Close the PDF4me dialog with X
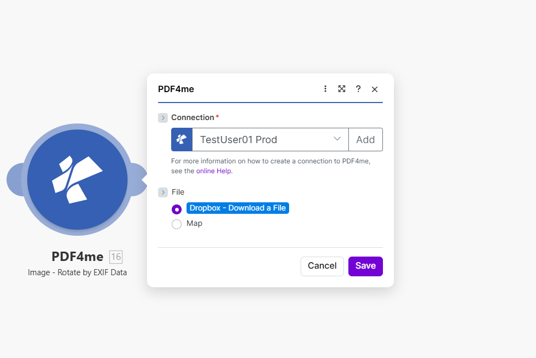 (x=375, y=89)
